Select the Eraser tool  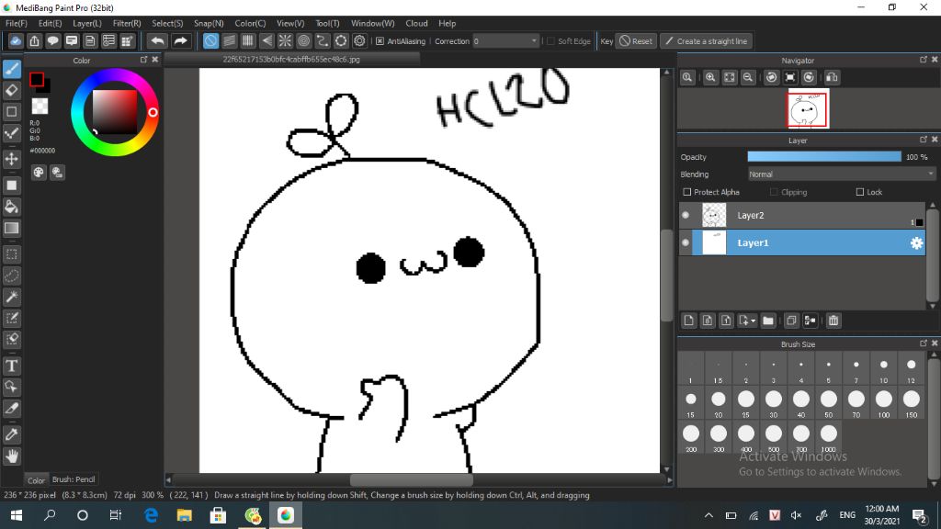coord(11,90)
